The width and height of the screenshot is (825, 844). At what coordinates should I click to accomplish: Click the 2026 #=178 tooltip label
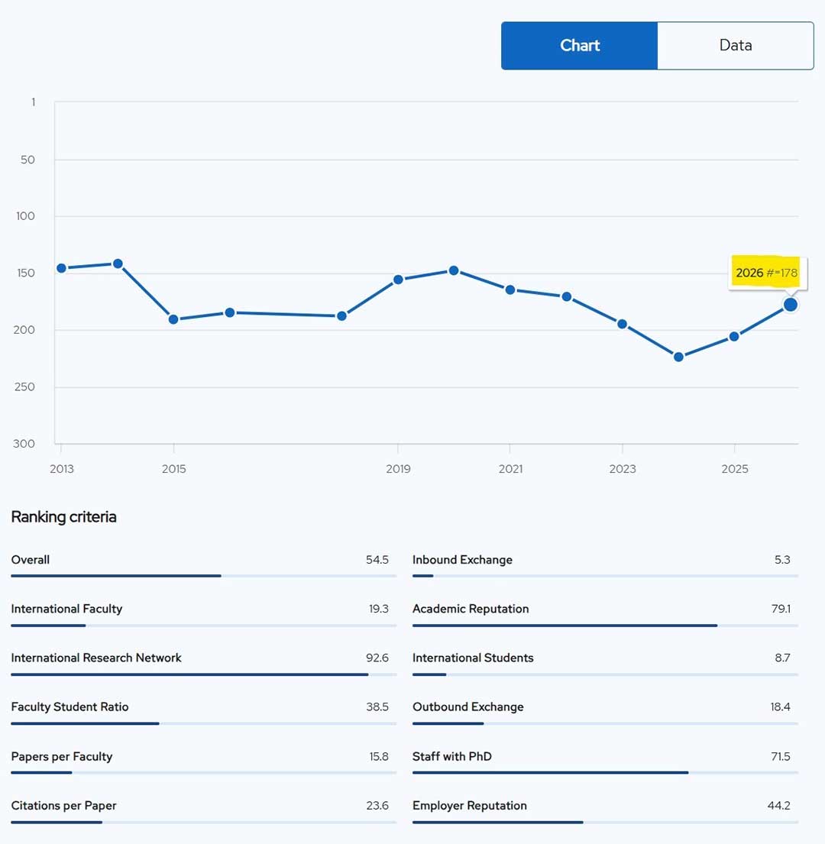[766, 273]
